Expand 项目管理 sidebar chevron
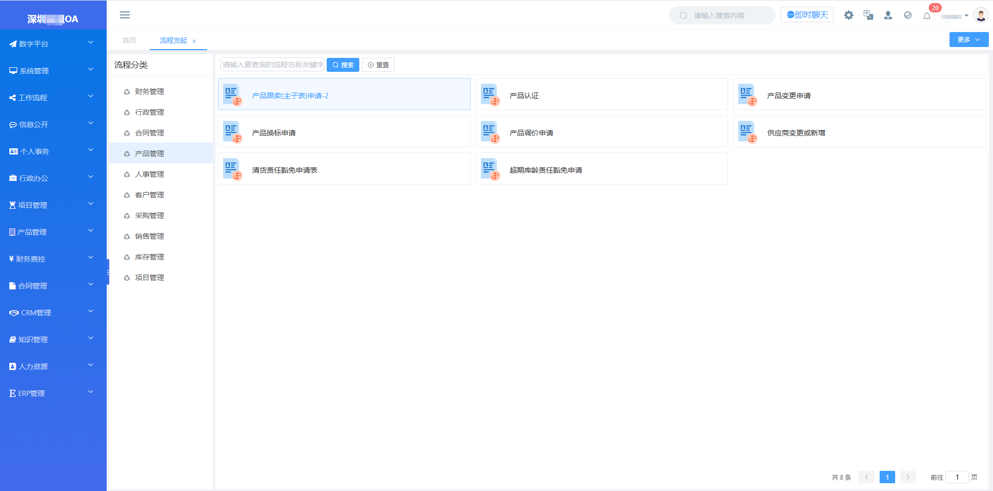993x491 pixels. [x=91, y=204]
